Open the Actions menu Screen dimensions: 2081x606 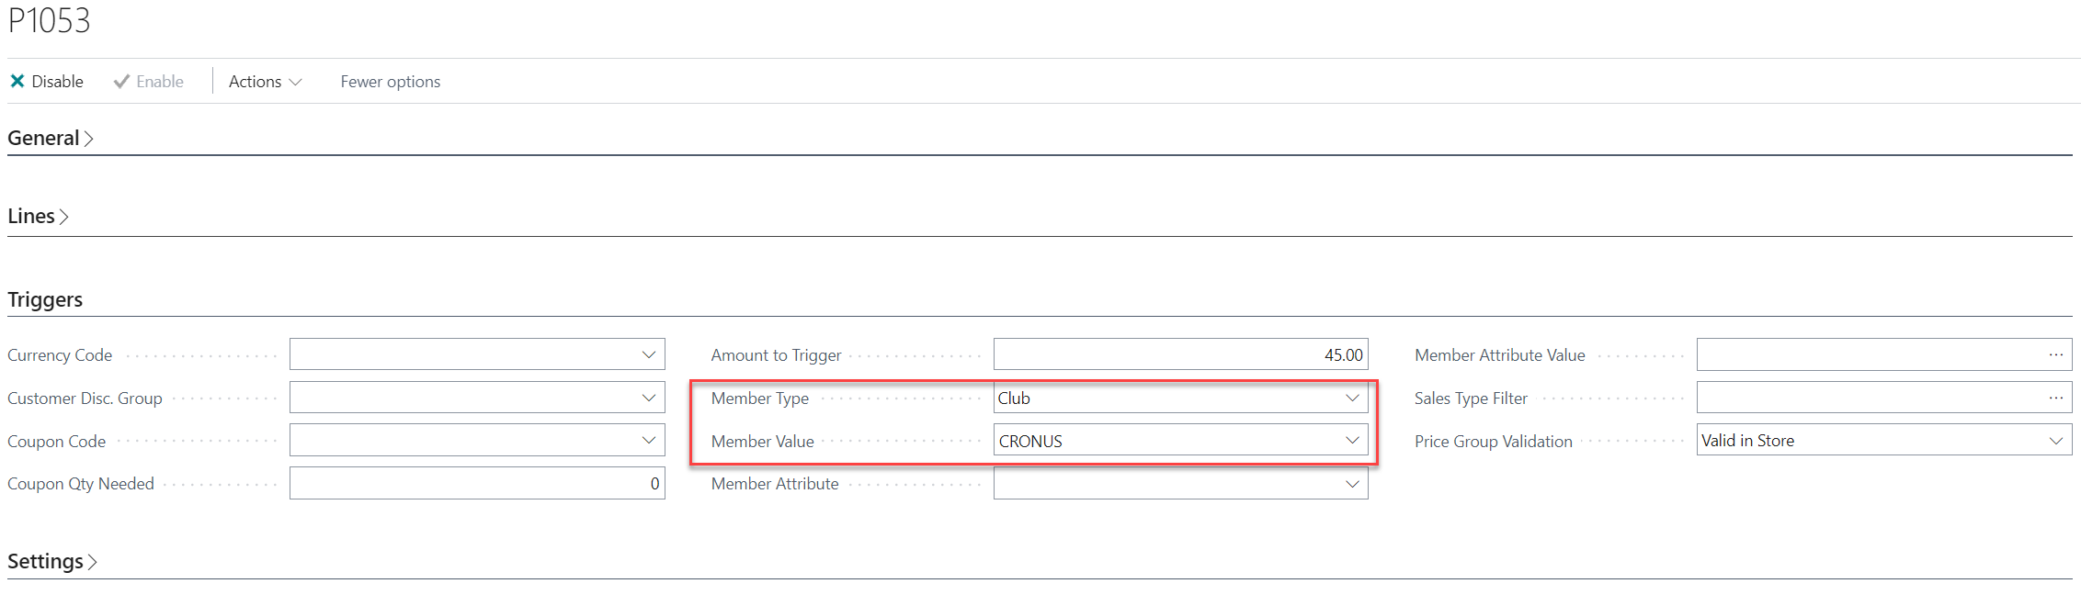(x=265, y=82)
